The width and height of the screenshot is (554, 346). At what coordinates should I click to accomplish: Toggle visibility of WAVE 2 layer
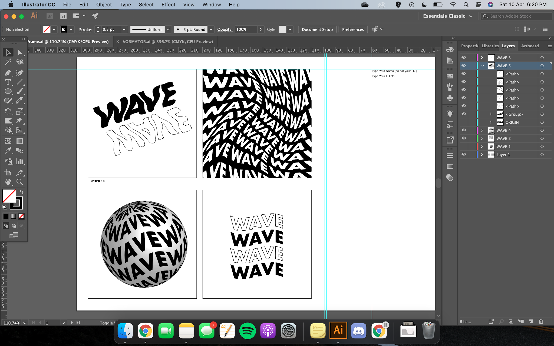coord(464,138)
